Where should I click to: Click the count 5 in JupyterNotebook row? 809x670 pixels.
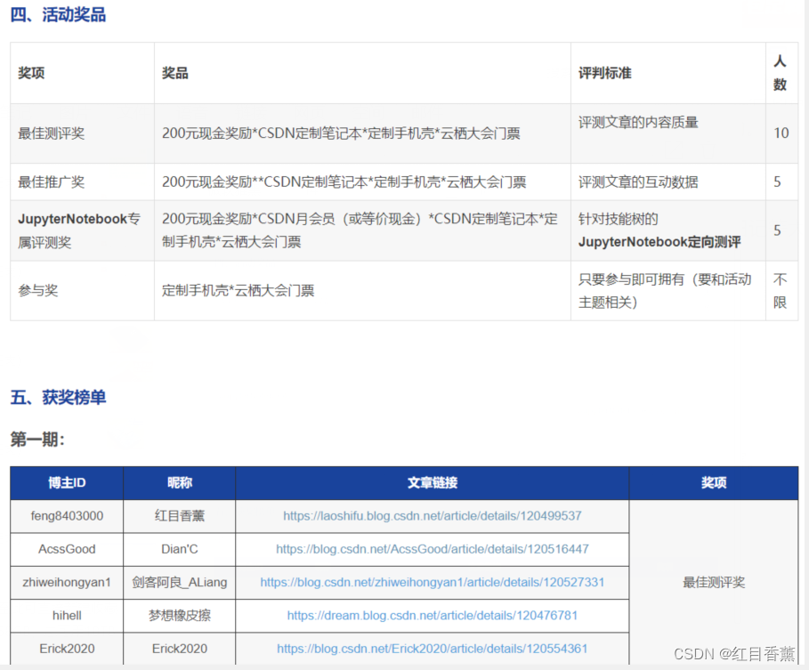click(777, 230)
